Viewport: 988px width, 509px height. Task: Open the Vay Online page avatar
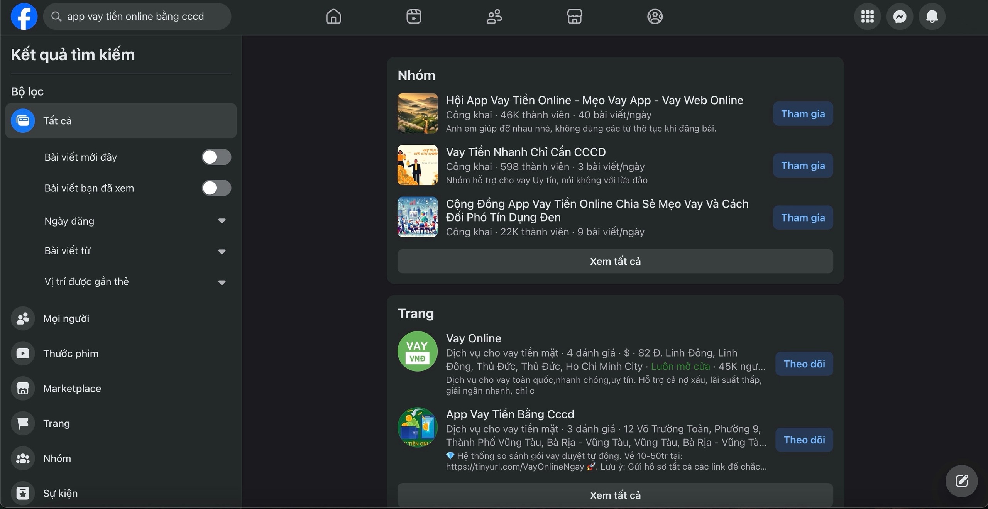click(418, 352)
